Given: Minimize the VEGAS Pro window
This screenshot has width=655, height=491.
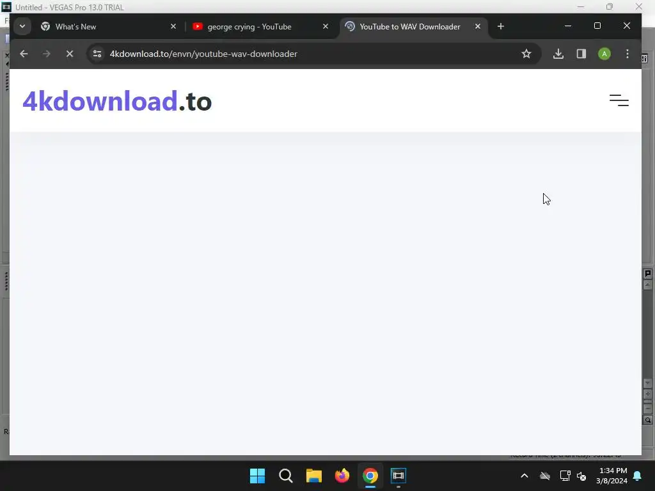Looking at the screenshot, I should [581, 6].
